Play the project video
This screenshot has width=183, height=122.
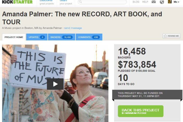55,84
